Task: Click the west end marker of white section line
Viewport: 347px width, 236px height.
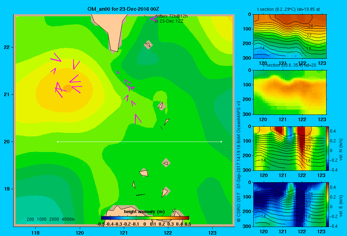Action: click(58, 142)
